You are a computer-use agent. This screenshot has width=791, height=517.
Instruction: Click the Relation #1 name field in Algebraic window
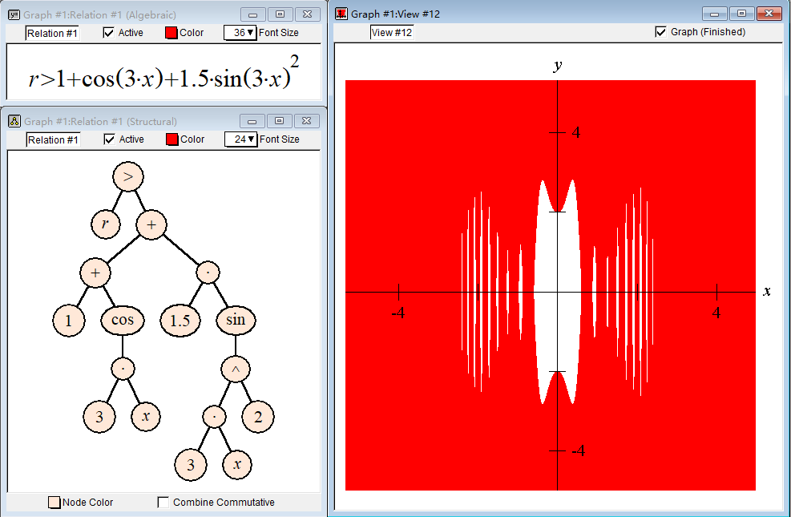point(52,34)
